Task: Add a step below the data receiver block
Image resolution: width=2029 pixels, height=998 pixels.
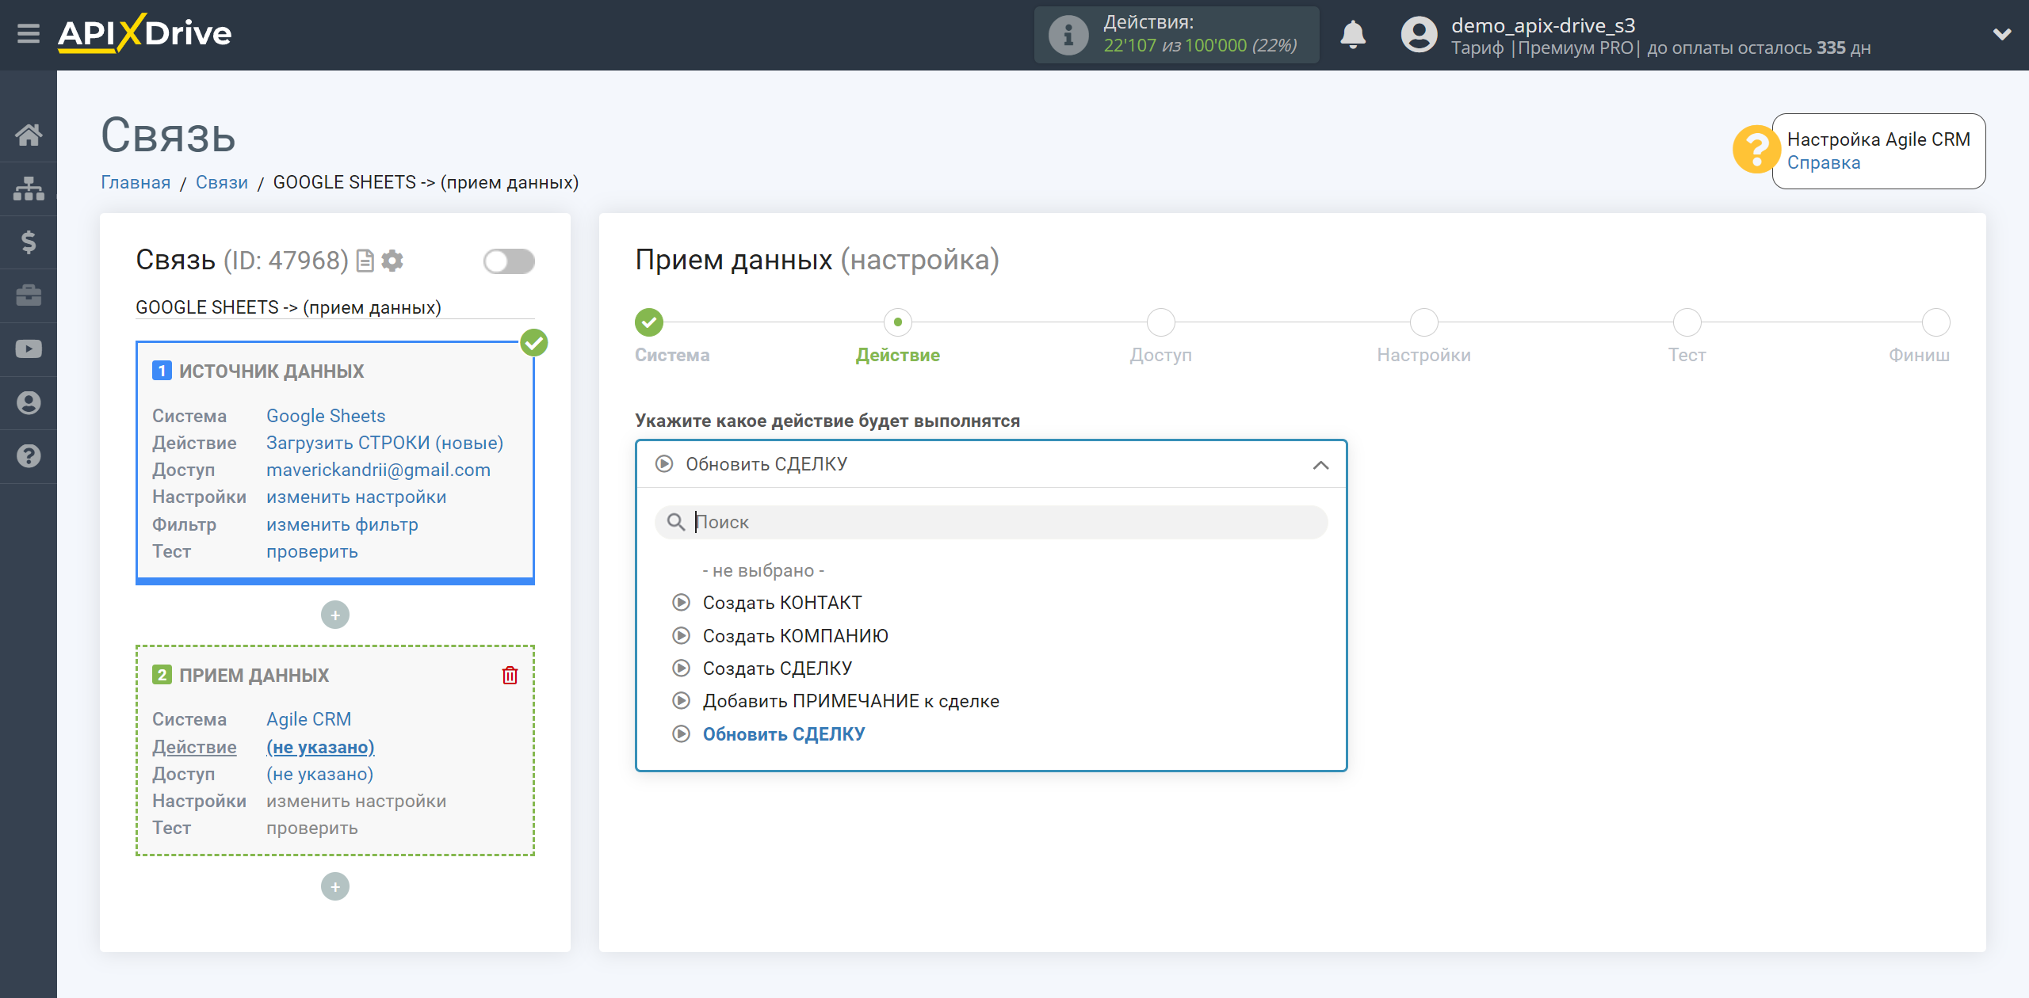Action: pyautogui.click(x=335, y=886)
